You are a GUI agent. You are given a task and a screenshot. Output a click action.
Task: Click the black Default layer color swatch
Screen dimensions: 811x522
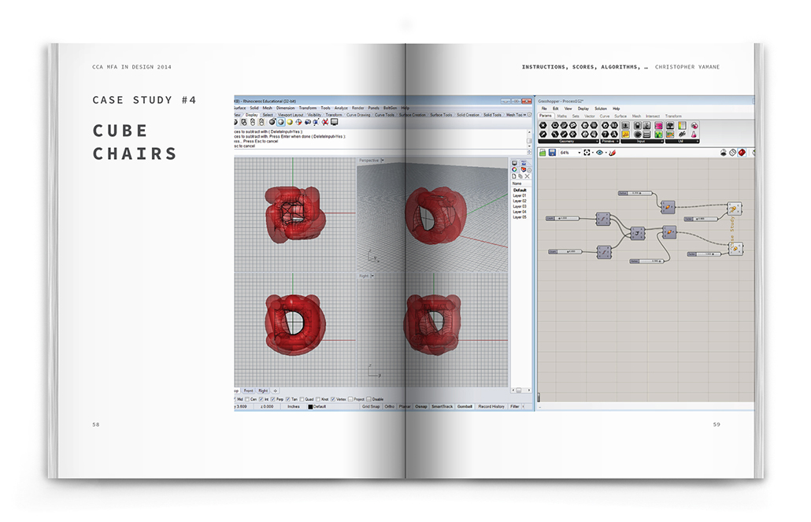[310, 406]
